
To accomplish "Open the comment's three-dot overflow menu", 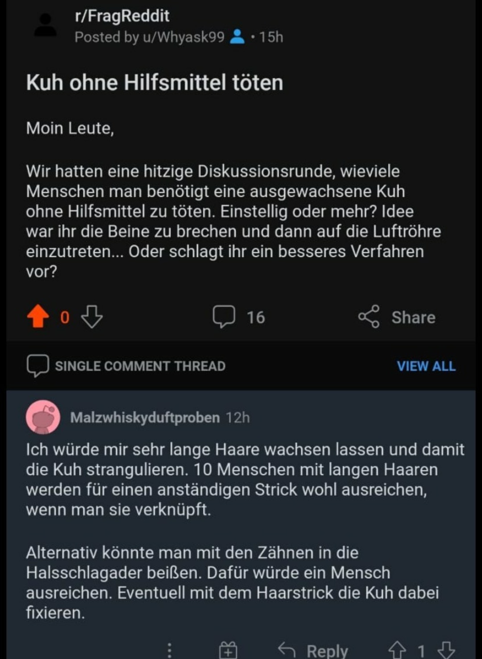I will click(x=169, y=650).
